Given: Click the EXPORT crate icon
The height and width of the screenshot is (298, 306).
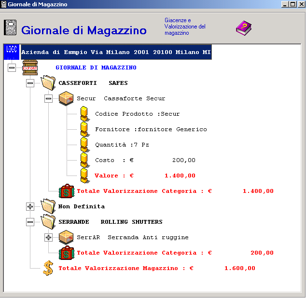Looking at the screenshot, I should pyautogui.click(x=30, y=68).
